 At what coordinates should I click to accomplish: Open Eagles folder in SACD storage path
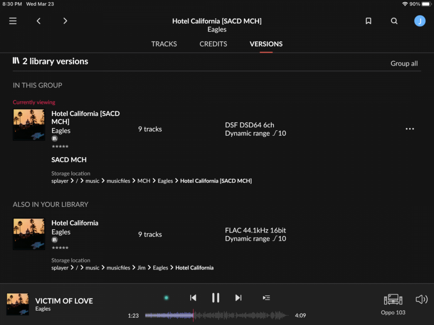click(x=165, y=181)
